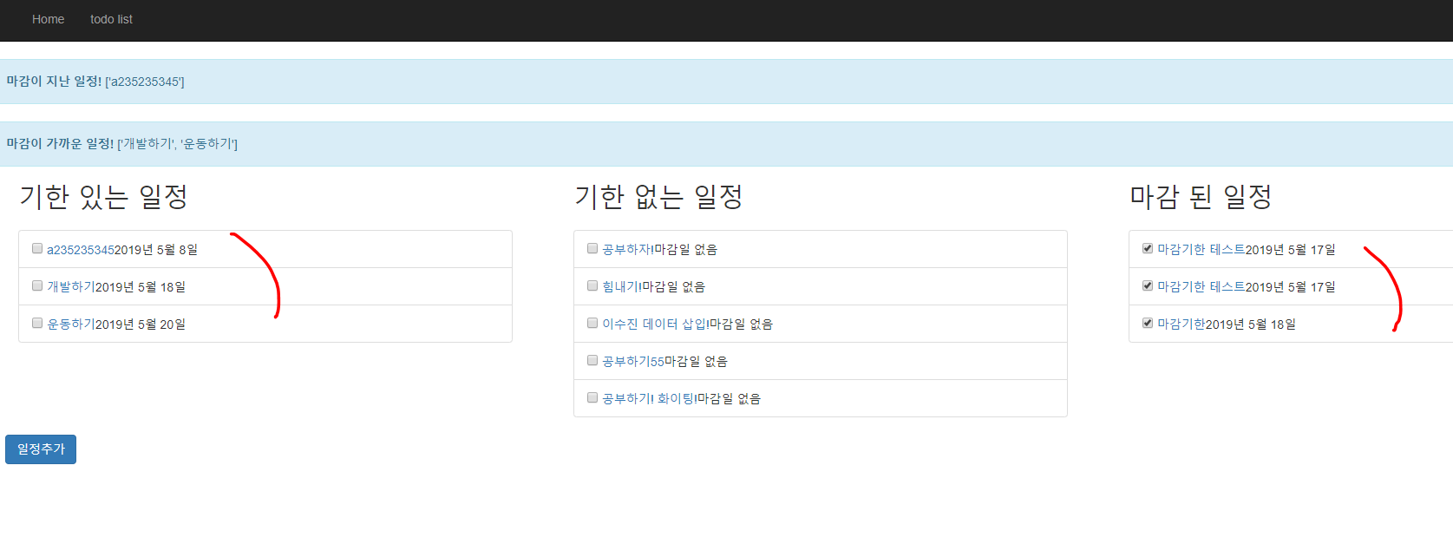Click the 기한 있는 일정 heading

click(103, 197)
